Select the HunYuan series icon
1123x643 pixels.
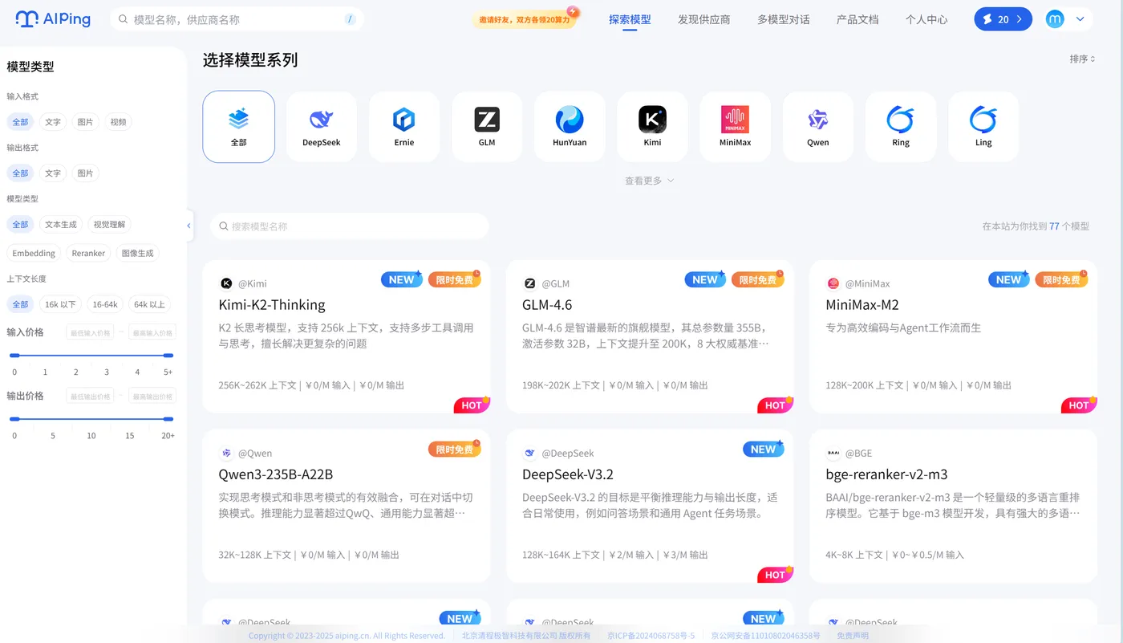click(570, 119)
